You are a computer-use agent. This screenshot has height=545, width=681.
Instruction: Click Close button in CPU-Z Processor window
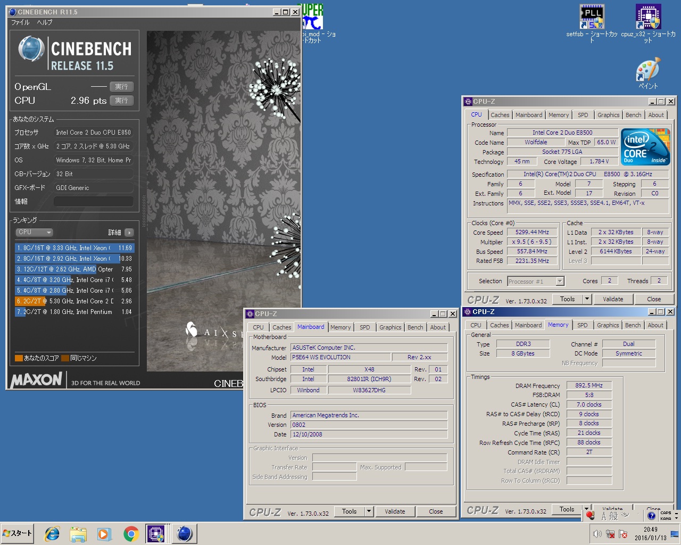point(654,299)
